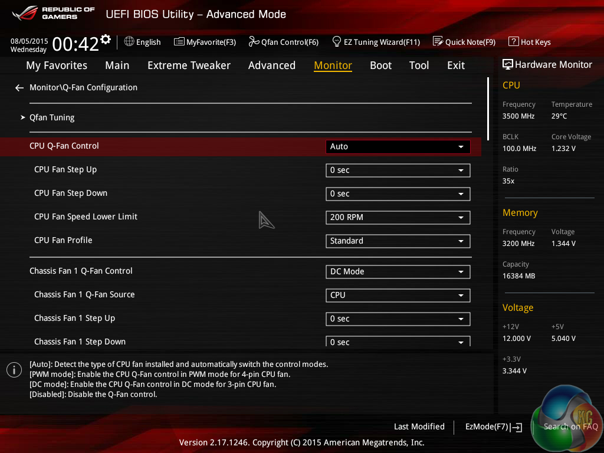
Task: Click the Qfan Control fan icon
Action: coord(254,41)
